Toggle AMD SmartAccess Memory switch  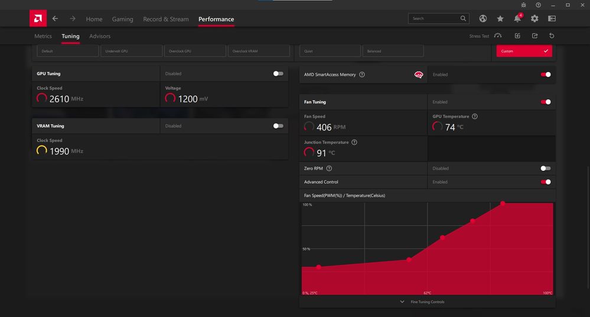pos(546,75)
